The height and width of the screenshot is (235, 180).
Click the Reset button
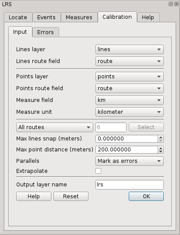coord(71,196)
